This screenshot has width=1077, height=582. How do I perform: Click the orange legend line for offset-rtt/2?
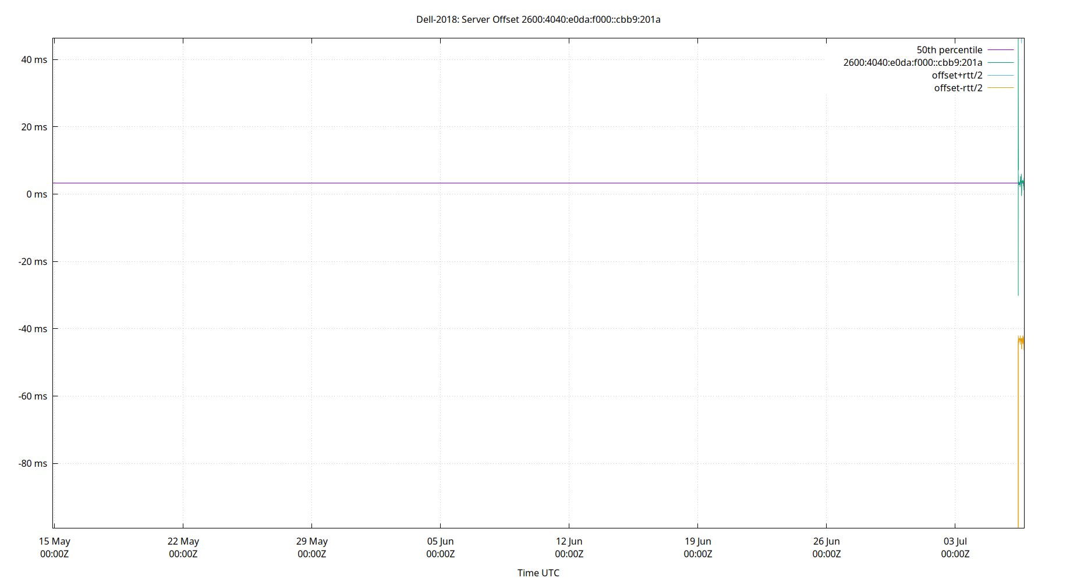point(1000,88)
